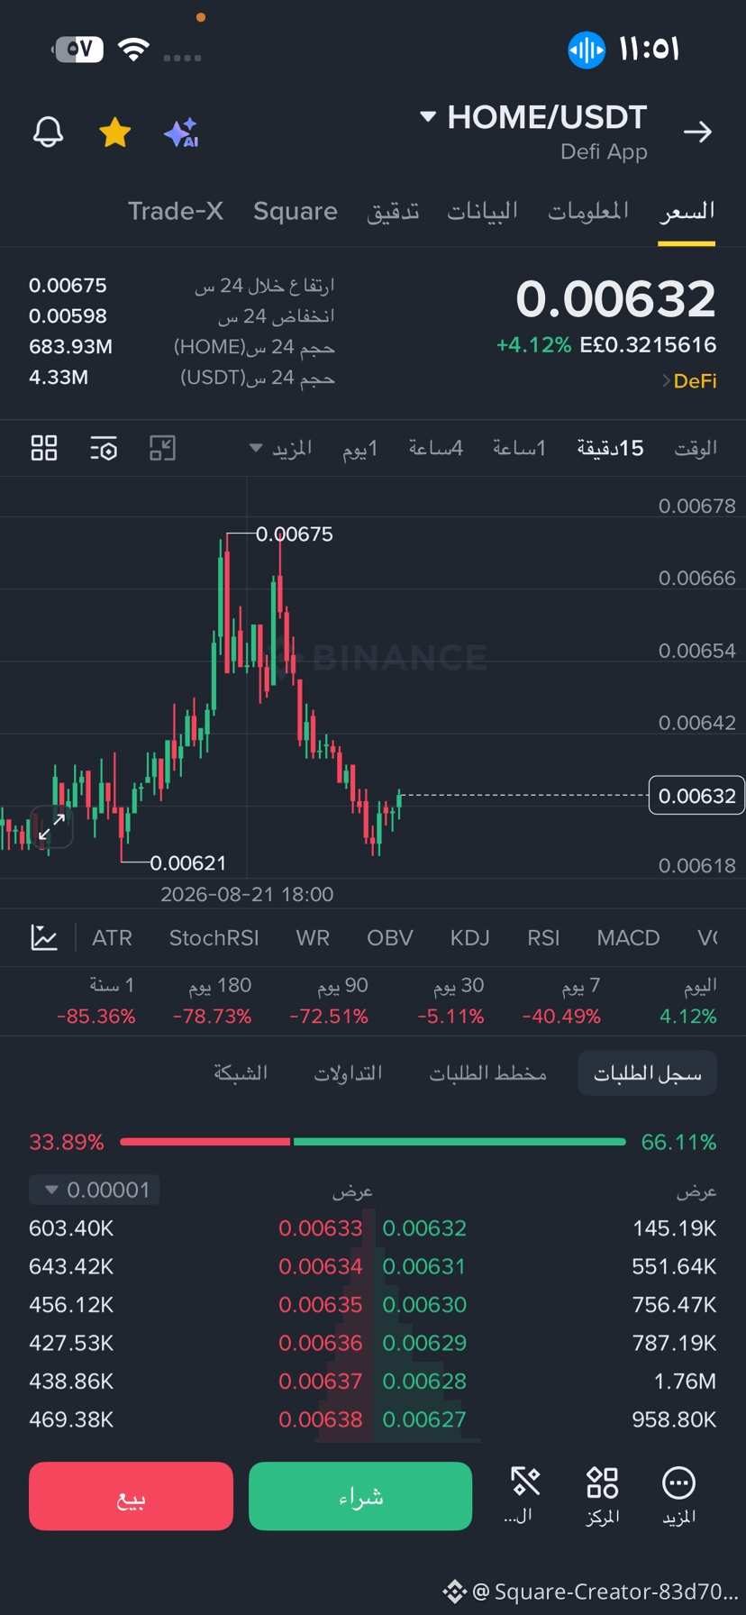Tap the 683.93M HOME volume value

[x=70, y=347]
